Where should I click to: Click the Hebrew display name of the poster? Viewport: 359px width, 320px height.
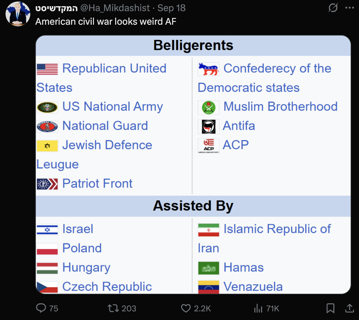pos(56,8)
